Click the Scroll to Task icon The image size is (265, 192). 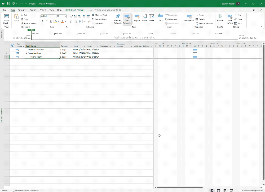point(229,17)
